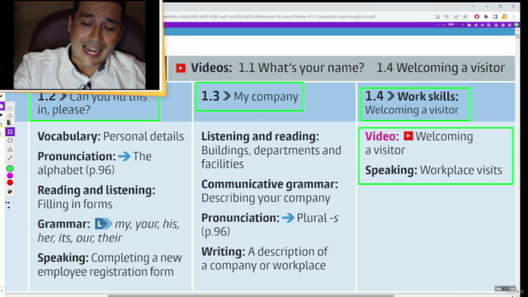
Task: Click the warning triangle icon in purple toolbar
Action: (x=496, y=25)
